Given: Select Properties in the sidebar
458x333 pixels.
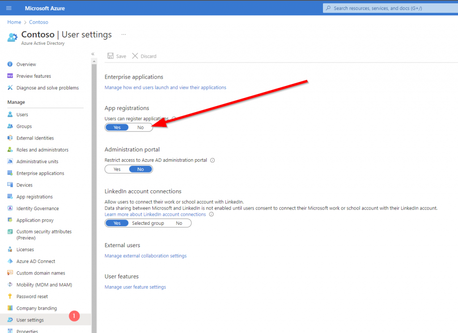Looking at the screenshot, I should point(27,330).
